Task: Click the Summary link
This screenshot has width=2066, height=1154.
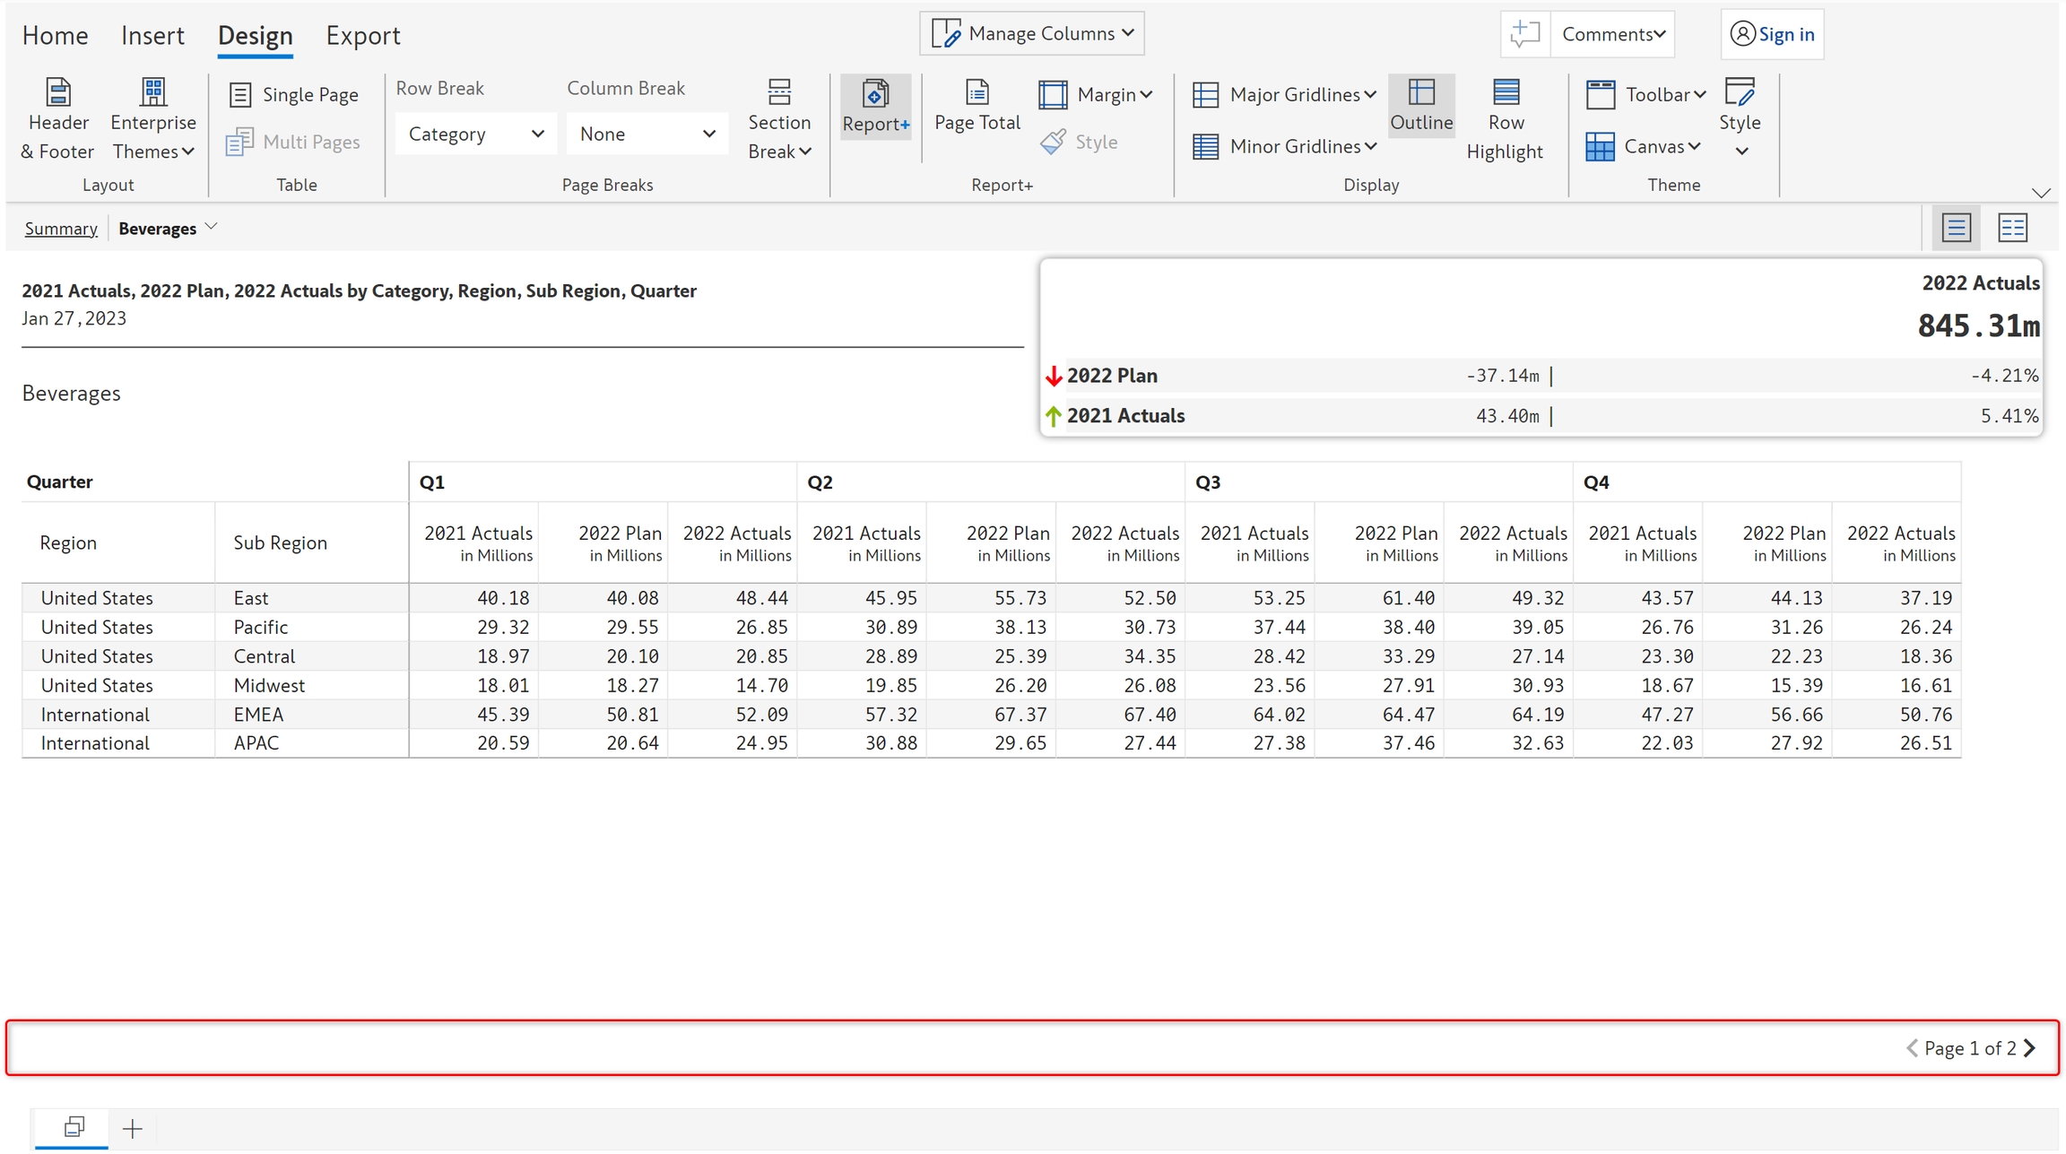Action: tap(61, 229)
